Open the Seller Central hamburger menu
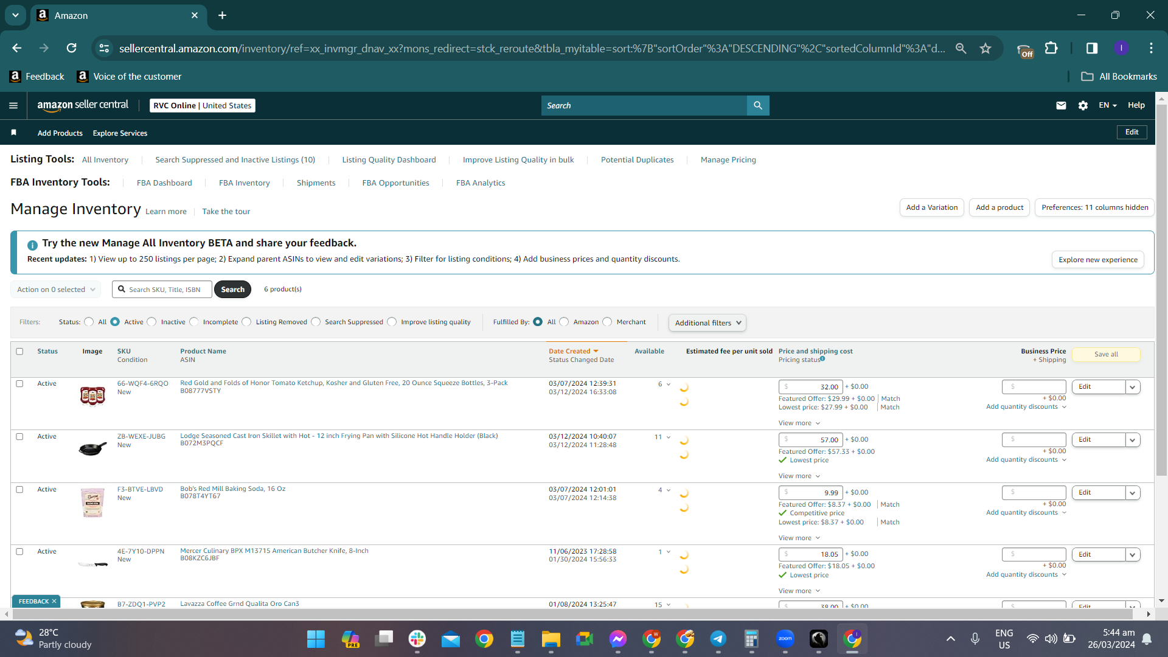The width and height of the screenshot is (1168, 657). point(13,105)
